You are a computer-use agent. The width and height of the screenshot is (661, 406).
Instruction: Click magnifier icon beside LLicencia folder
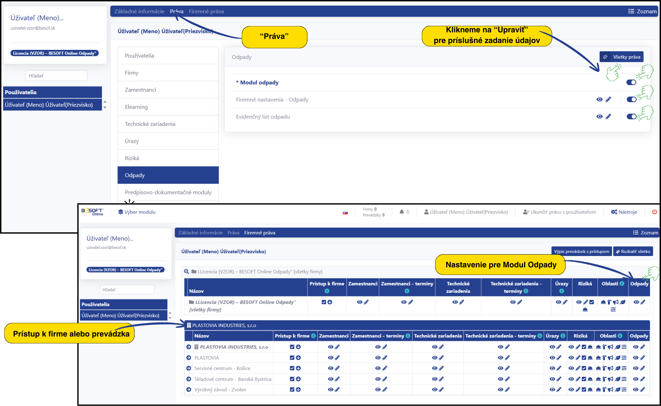coord(186,271)
